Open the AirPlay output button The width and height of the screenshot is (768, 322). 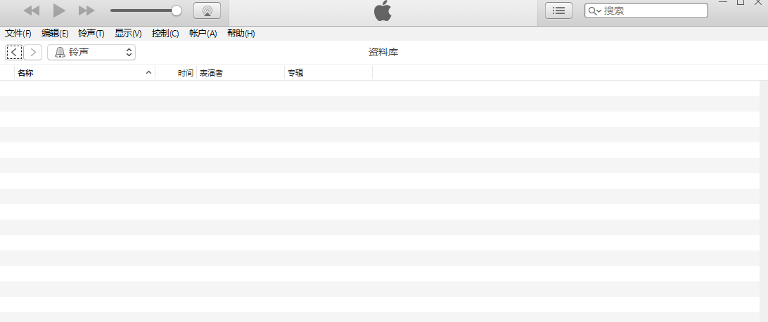[x=207, y=11]
